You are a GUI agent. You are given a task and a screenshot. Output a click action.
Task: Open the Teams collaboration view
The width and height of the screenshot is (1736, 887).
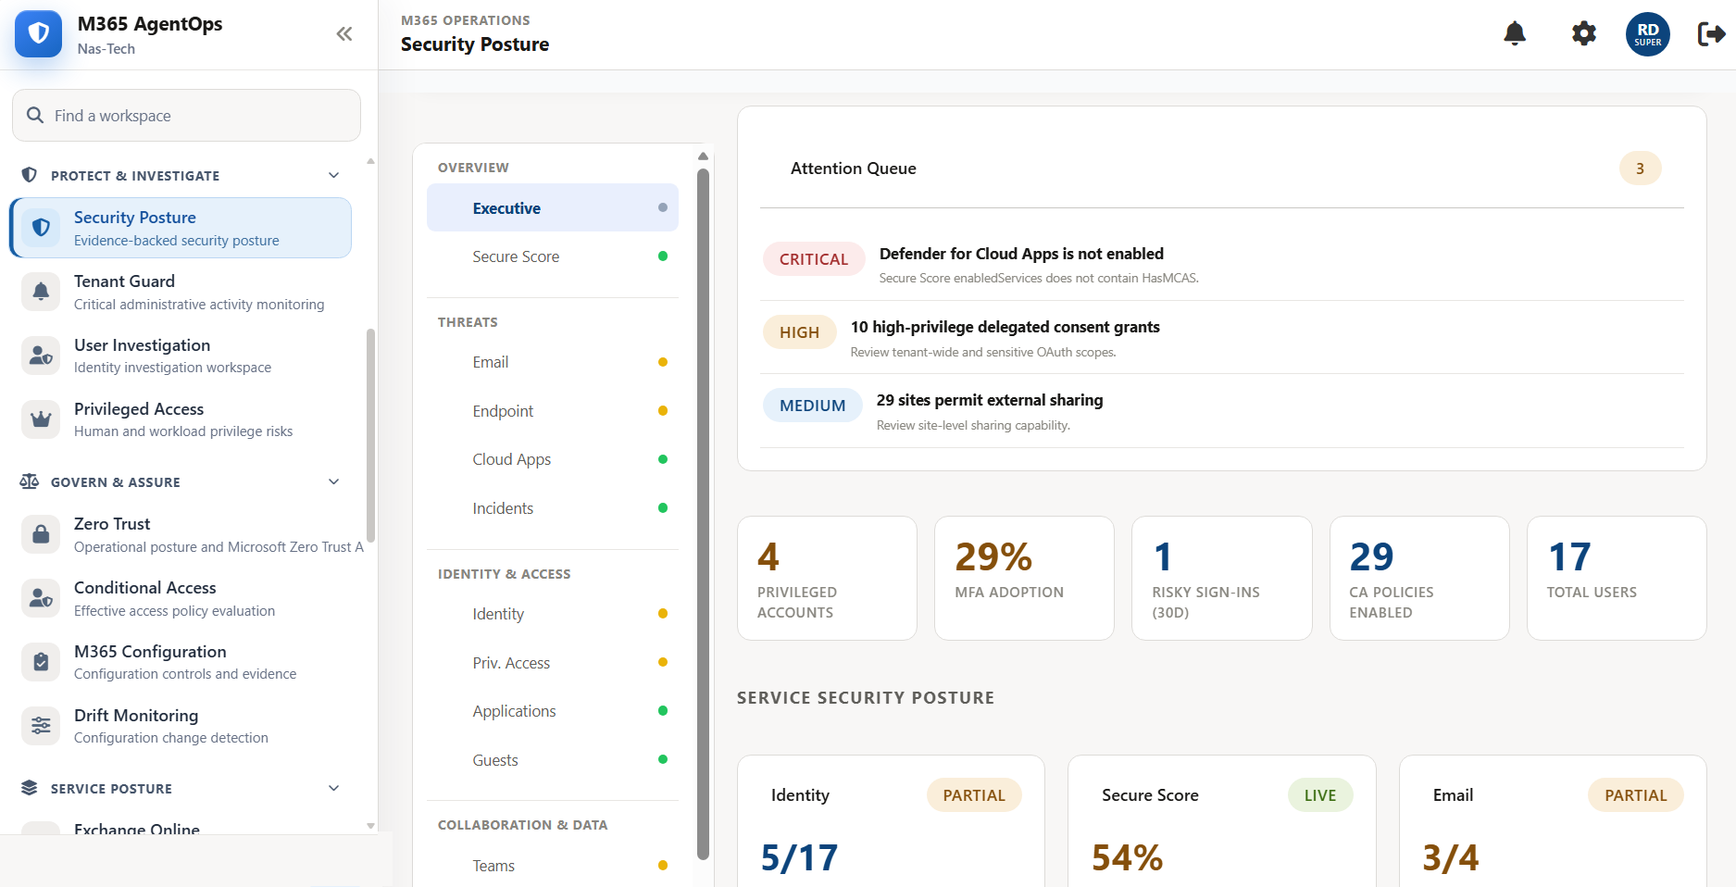[553, 866]
